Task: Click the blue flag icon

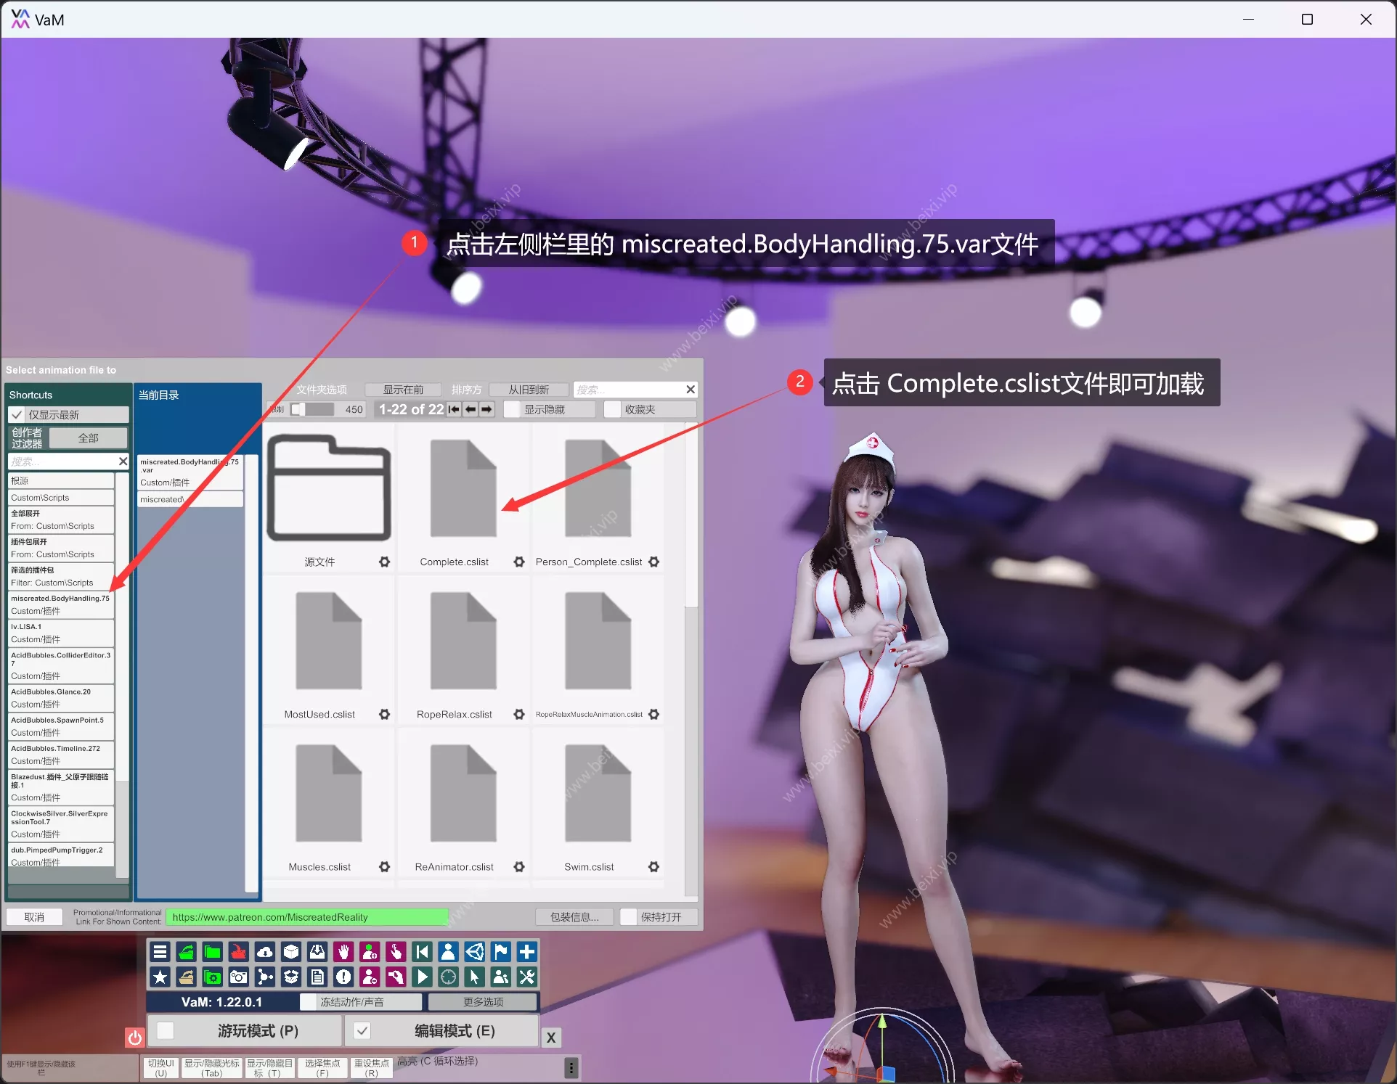Action: coord(500,951)
